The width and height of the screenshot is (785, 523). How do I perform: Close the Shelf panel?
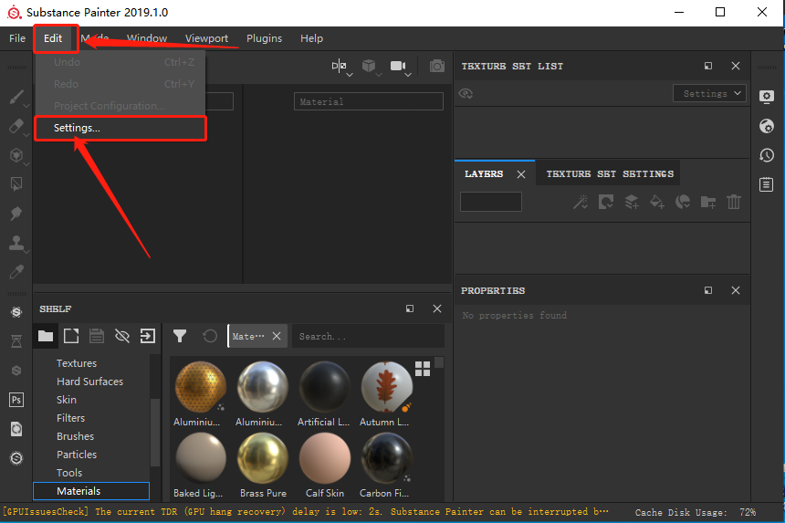pyautogui.click(x=437, y=309)
